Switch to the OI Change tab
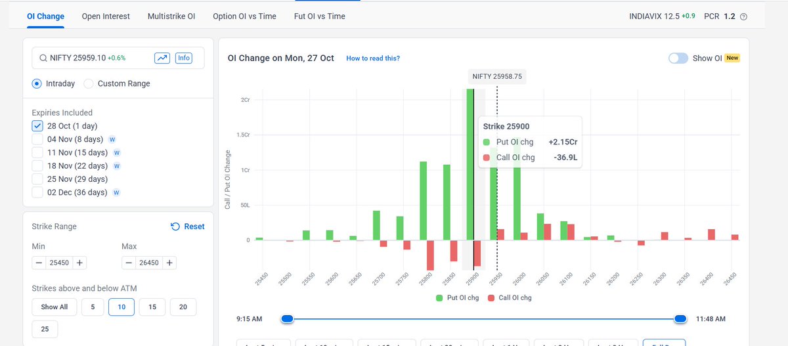This screenshot has height=346, width=788. (x=45, y=16)
